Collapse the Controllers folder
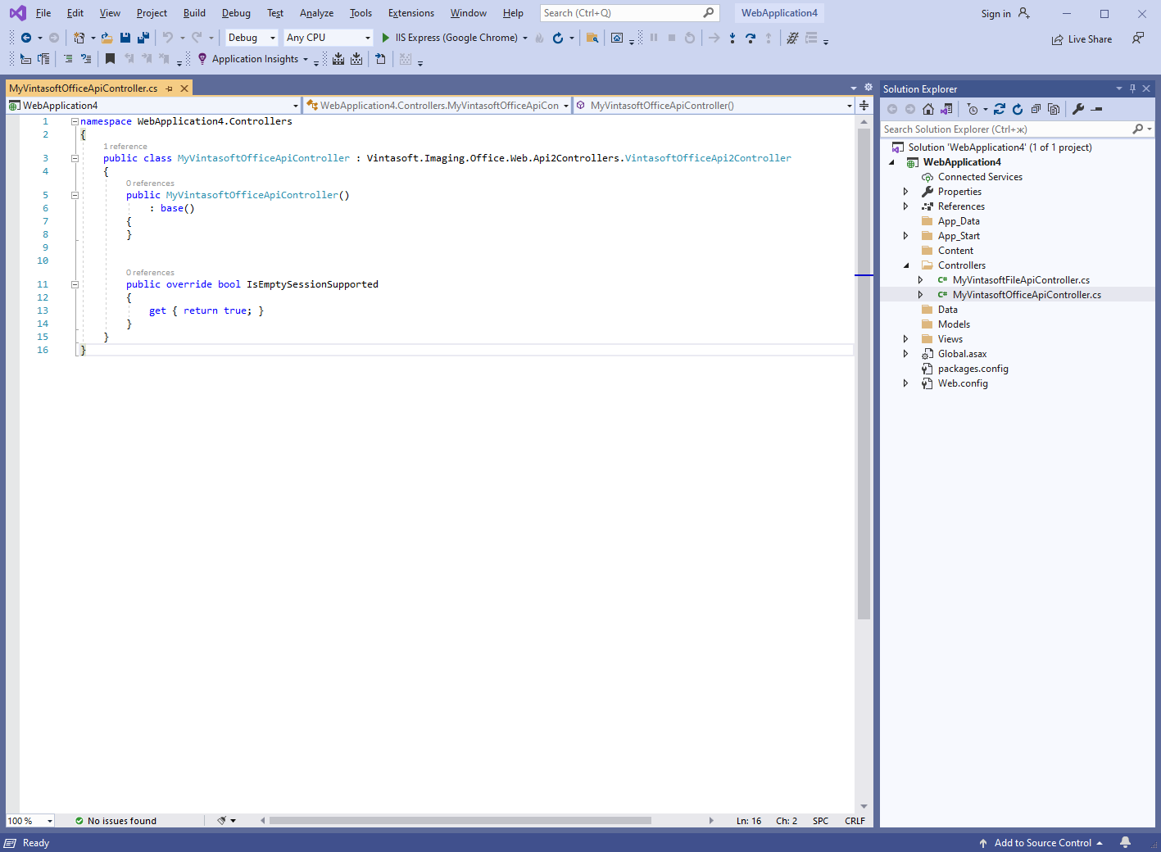The width and height of the screenshot is (1161, 852). click(x=905, y=265)
